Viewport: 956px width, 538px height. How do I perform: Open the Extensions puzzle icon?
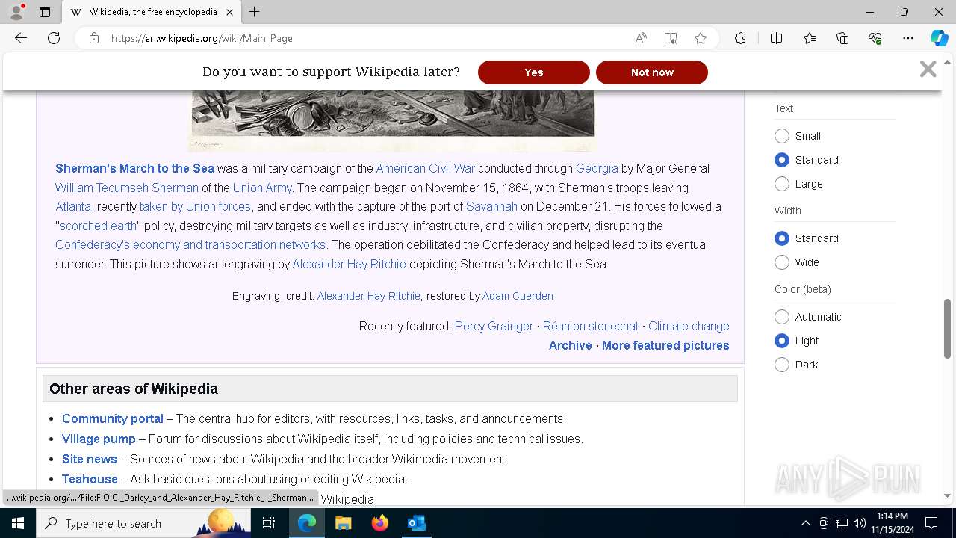point(740,38)
